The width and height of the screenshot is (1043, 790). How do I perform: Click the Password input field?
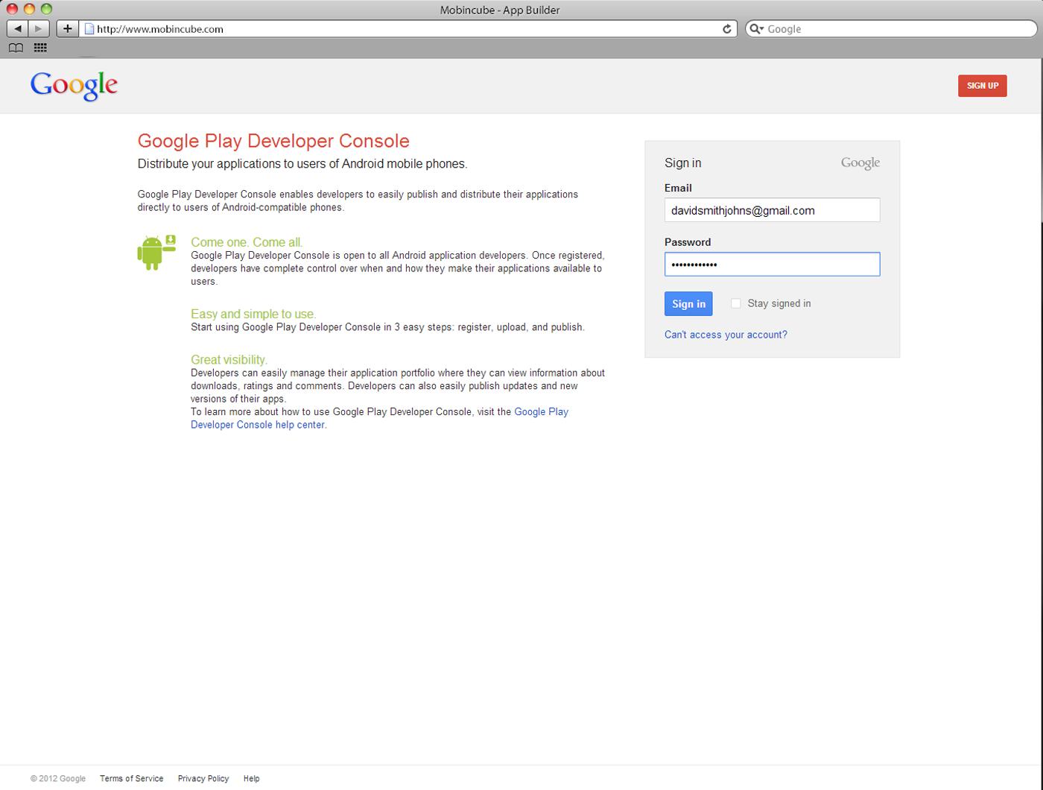[772, 264]
